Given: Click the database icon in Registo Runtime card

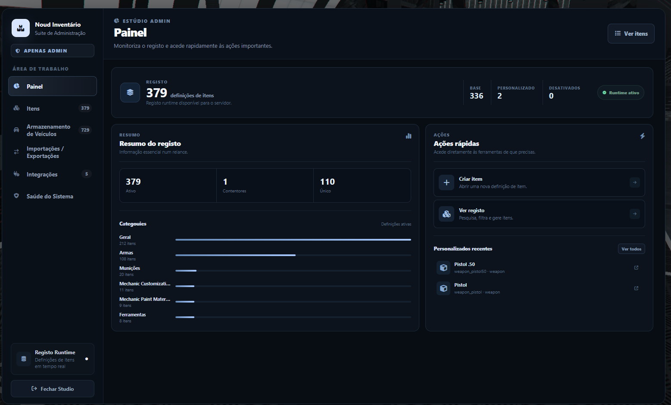Looking at the screenshot, I should point(24,359).
